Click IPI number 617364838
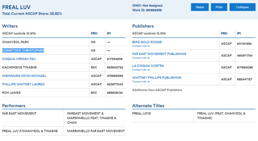Image resolution: width=258 pixels, height=141 pixels. tap(115, 59)
